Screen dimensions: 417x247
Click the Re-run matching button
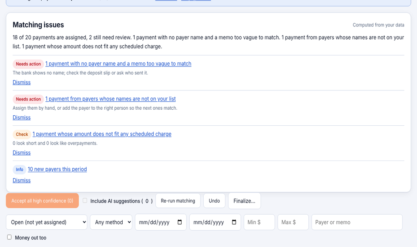(178, 201)
